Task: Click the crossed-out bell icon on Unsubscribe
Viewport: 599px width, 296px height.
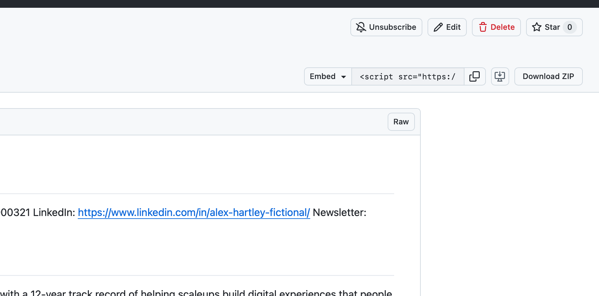Action: (361, 27)
